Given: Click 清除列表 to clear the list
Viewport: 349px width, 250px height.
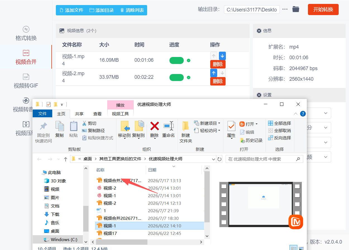Looking at the screenshot, I should coord(132,10).
